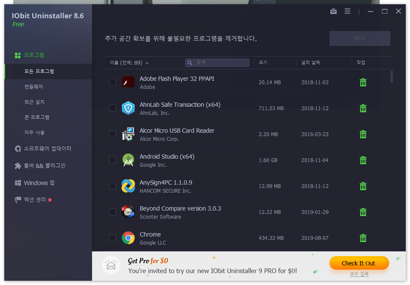Sort list by the 설치 날짜 column header
Screen dimensions: 410x285
311,63
